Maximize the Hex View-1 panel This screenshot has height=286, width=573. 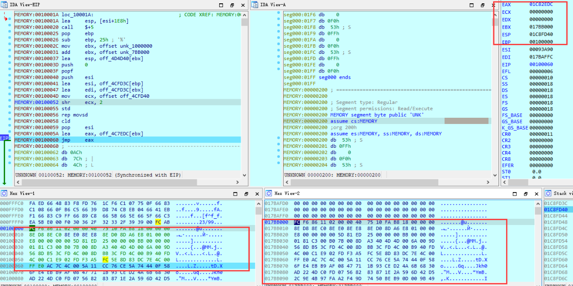(x=235, y=194)
